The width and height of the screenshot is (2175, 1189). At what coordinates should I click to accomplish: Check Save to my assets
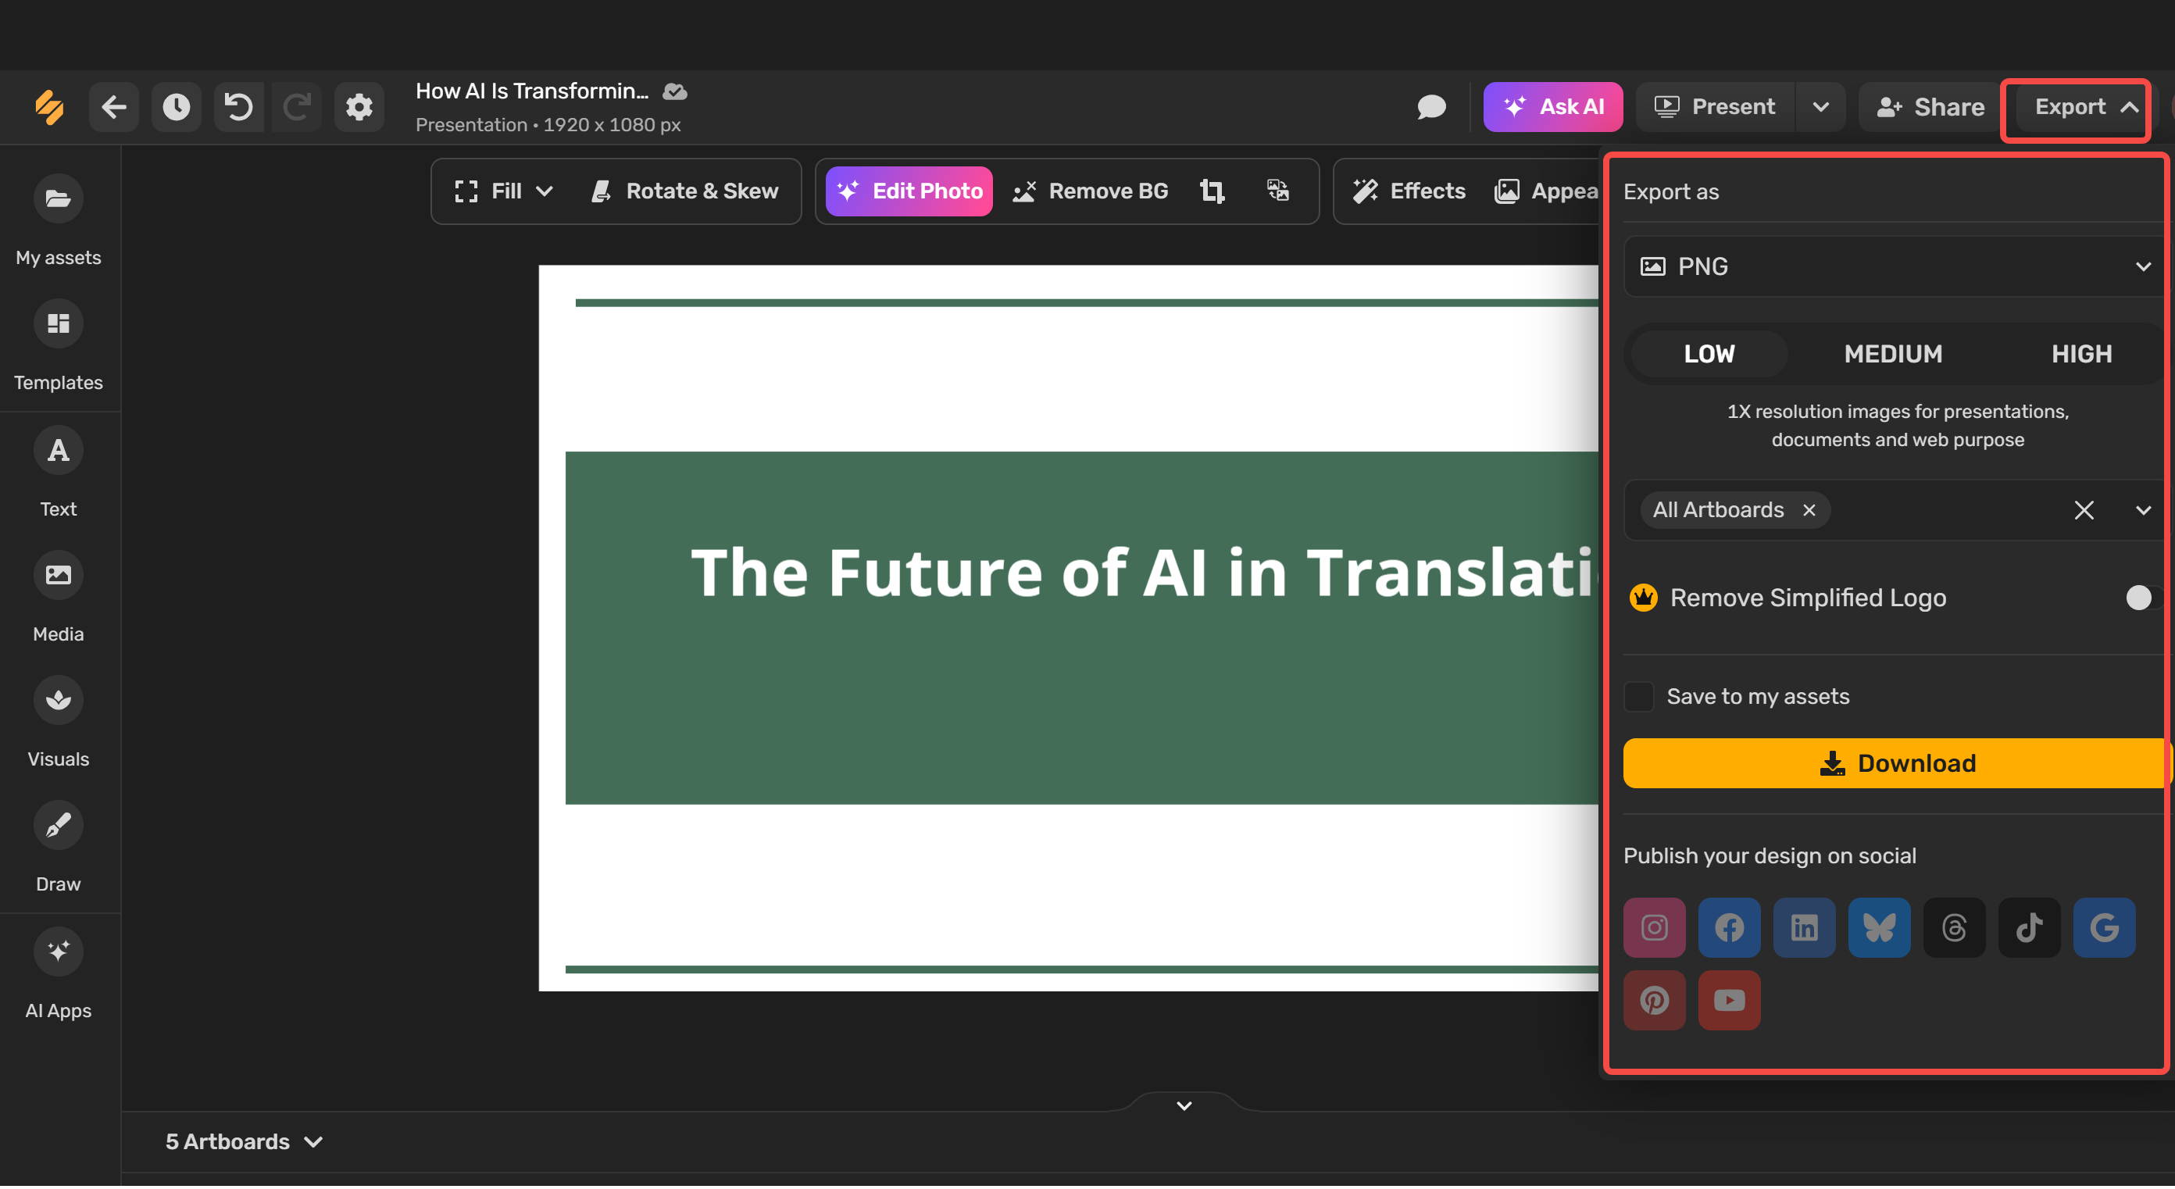pyautogui.click(x=1639, y=697)
